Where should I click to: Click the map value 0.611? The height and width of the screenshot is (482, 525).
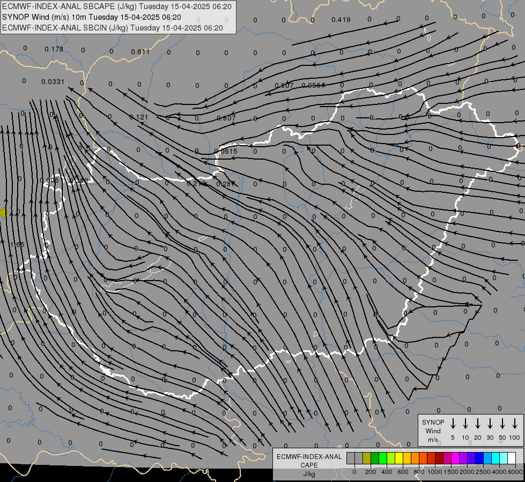point(140,51)
